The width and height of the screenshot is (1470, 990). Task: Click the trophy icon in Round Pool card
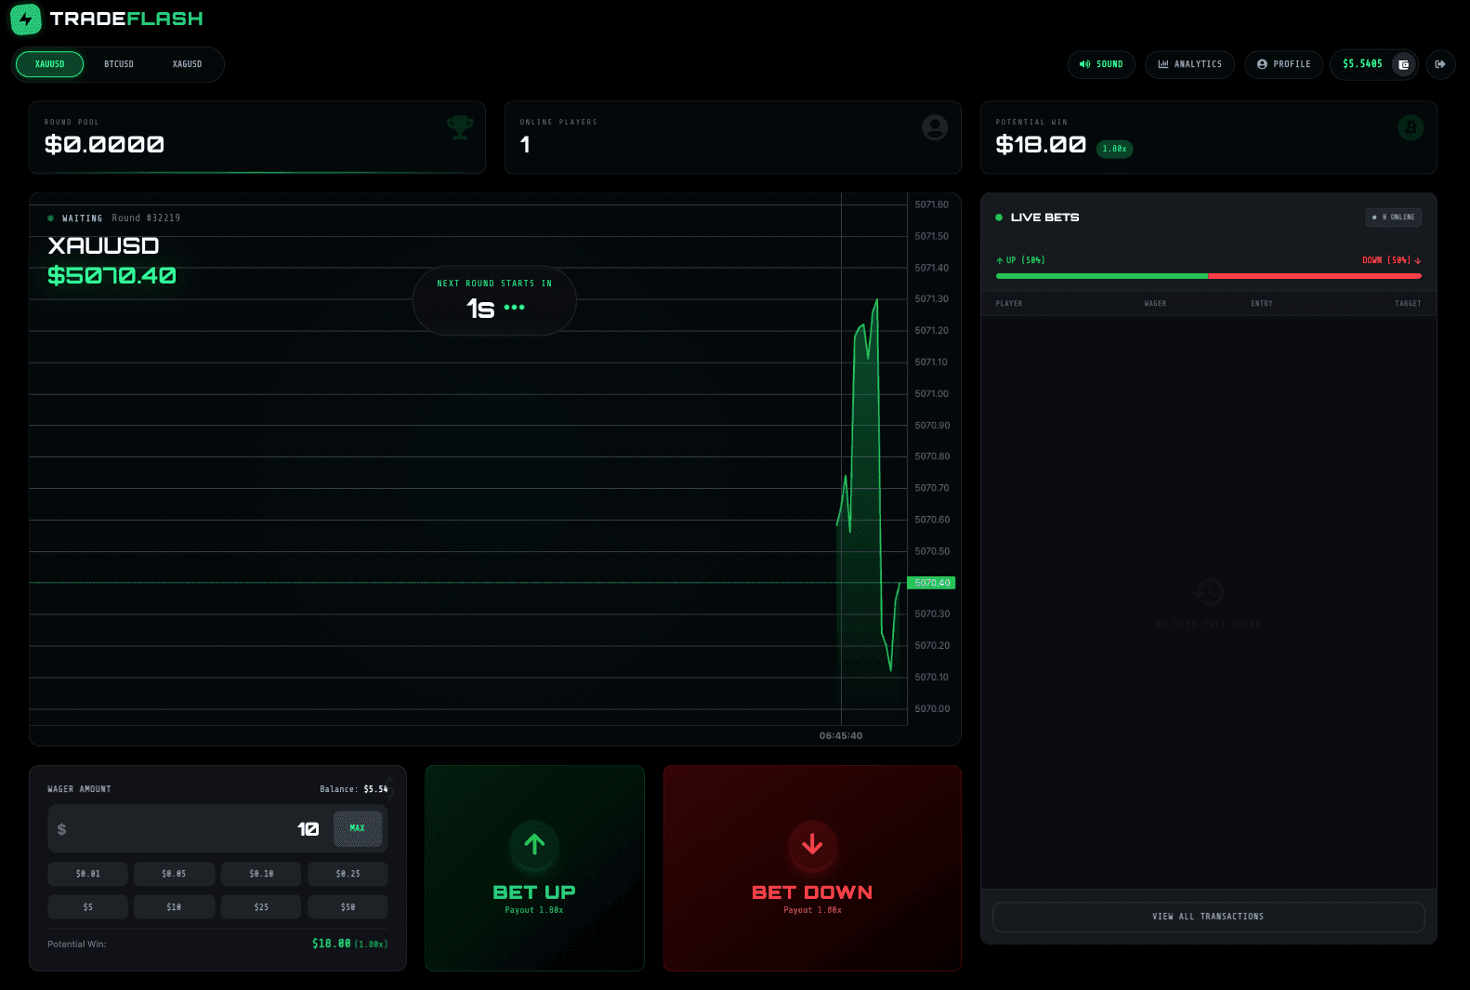[460, 127]
